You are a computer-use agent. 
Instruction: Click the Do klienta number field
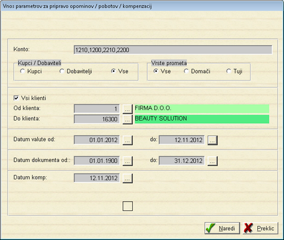tap(97, 119)
